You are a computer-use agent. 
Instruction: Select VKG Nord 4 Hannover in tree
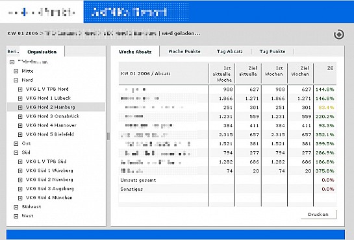[x=51, y=125]
